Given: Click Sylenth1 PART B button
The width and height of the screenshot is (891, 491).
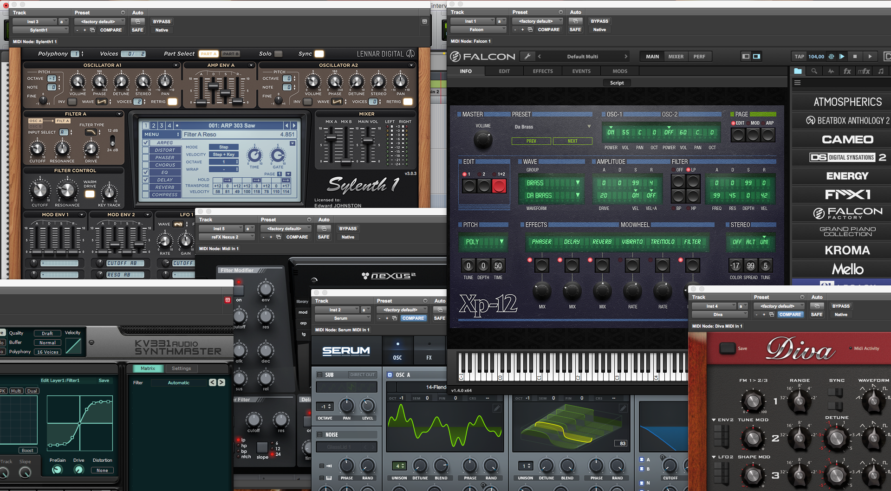Looking at the screenshot, I should [x=230, y=54].
